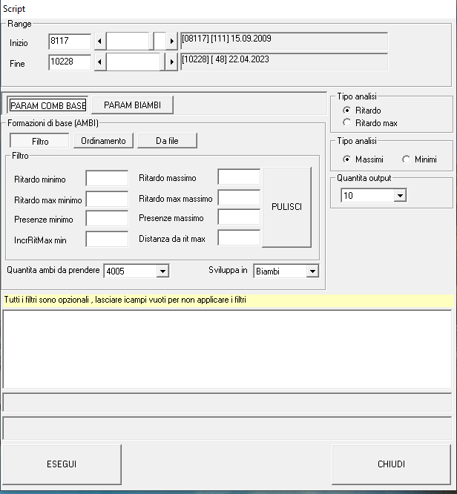Switch to PARAM COMB BASE tab
Viewport: 457px width, 494px height.
47,105
